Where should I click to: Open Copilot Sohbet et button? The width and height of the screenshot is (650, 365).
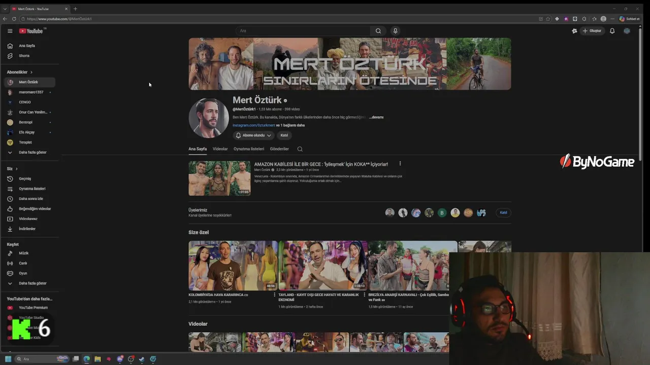click(630, 19)
